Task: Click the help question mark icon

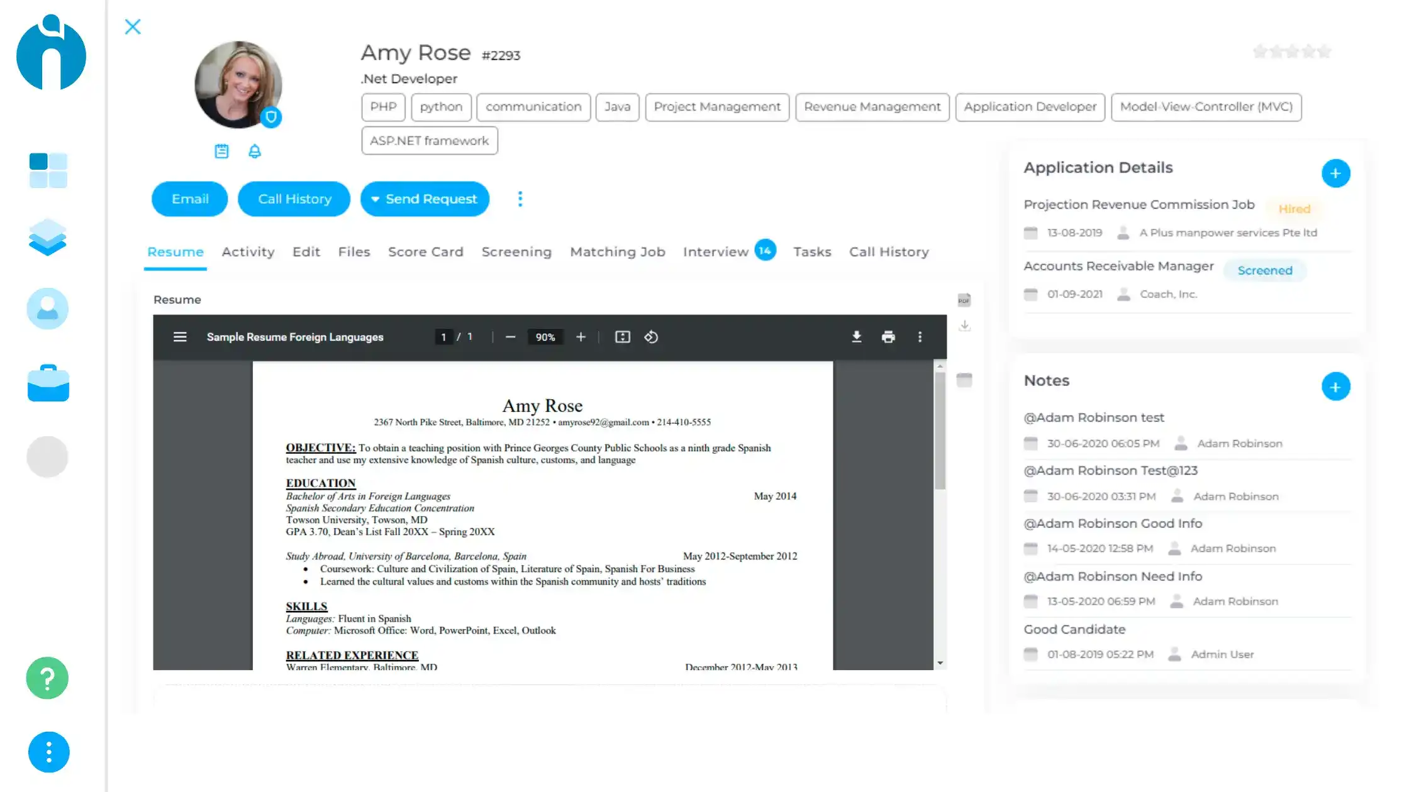Action: click(x=47, y=678)
